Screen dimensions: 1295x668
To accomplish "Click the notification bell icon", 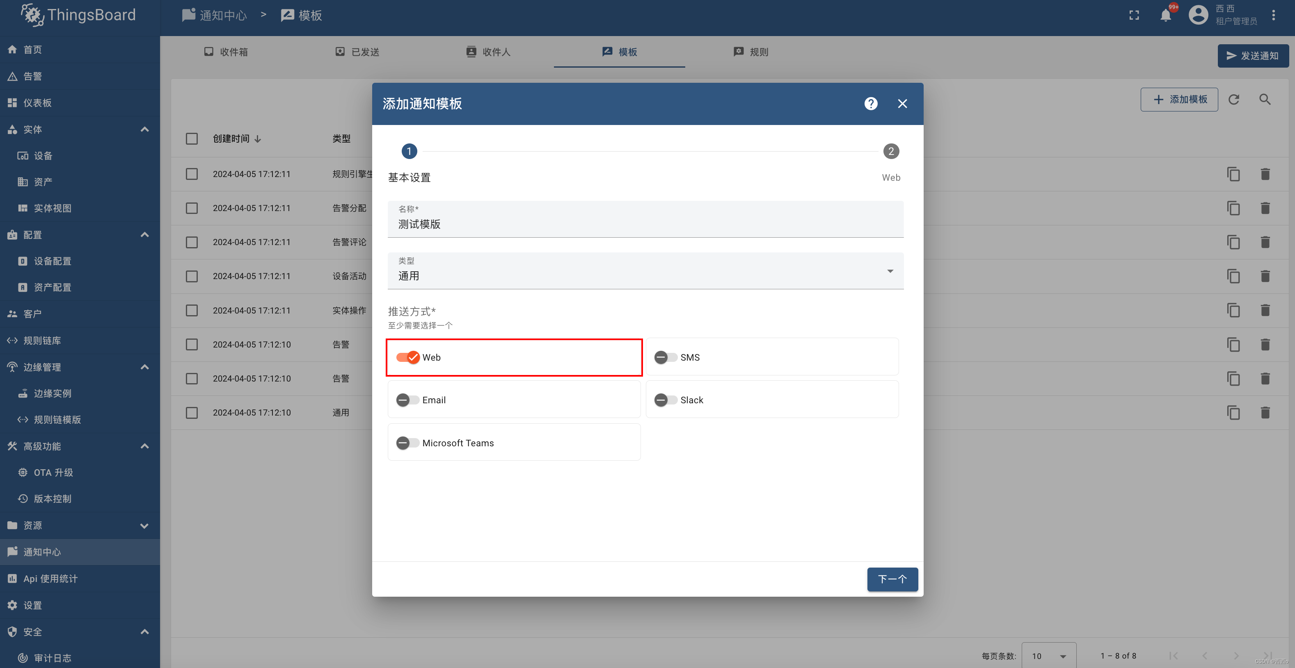I will click(x=1166, y=16).
